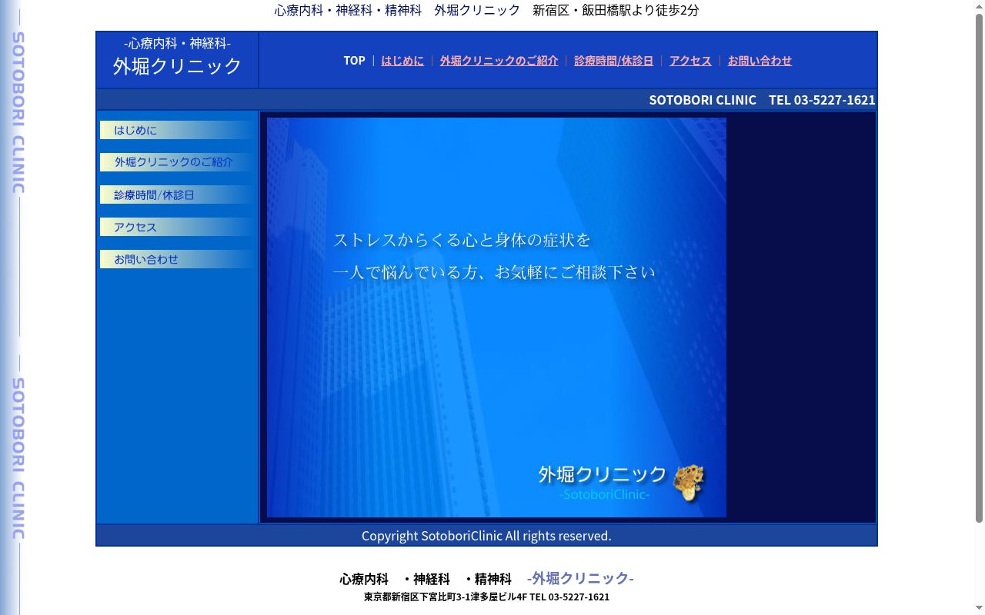Click the 外堀クリニック logo title in header
Screen dimensions: 985x615
(x=177, y=66)
